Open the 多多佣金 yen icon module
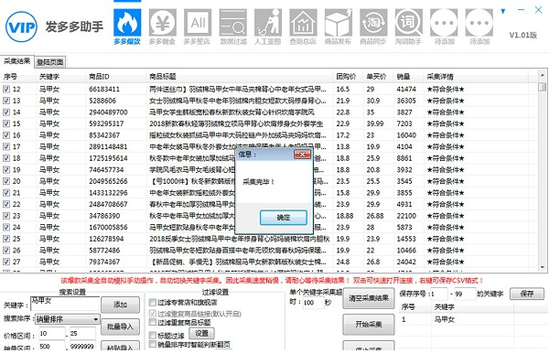The height and width of the screenshot is (364, 549). [x=162, y=27]
